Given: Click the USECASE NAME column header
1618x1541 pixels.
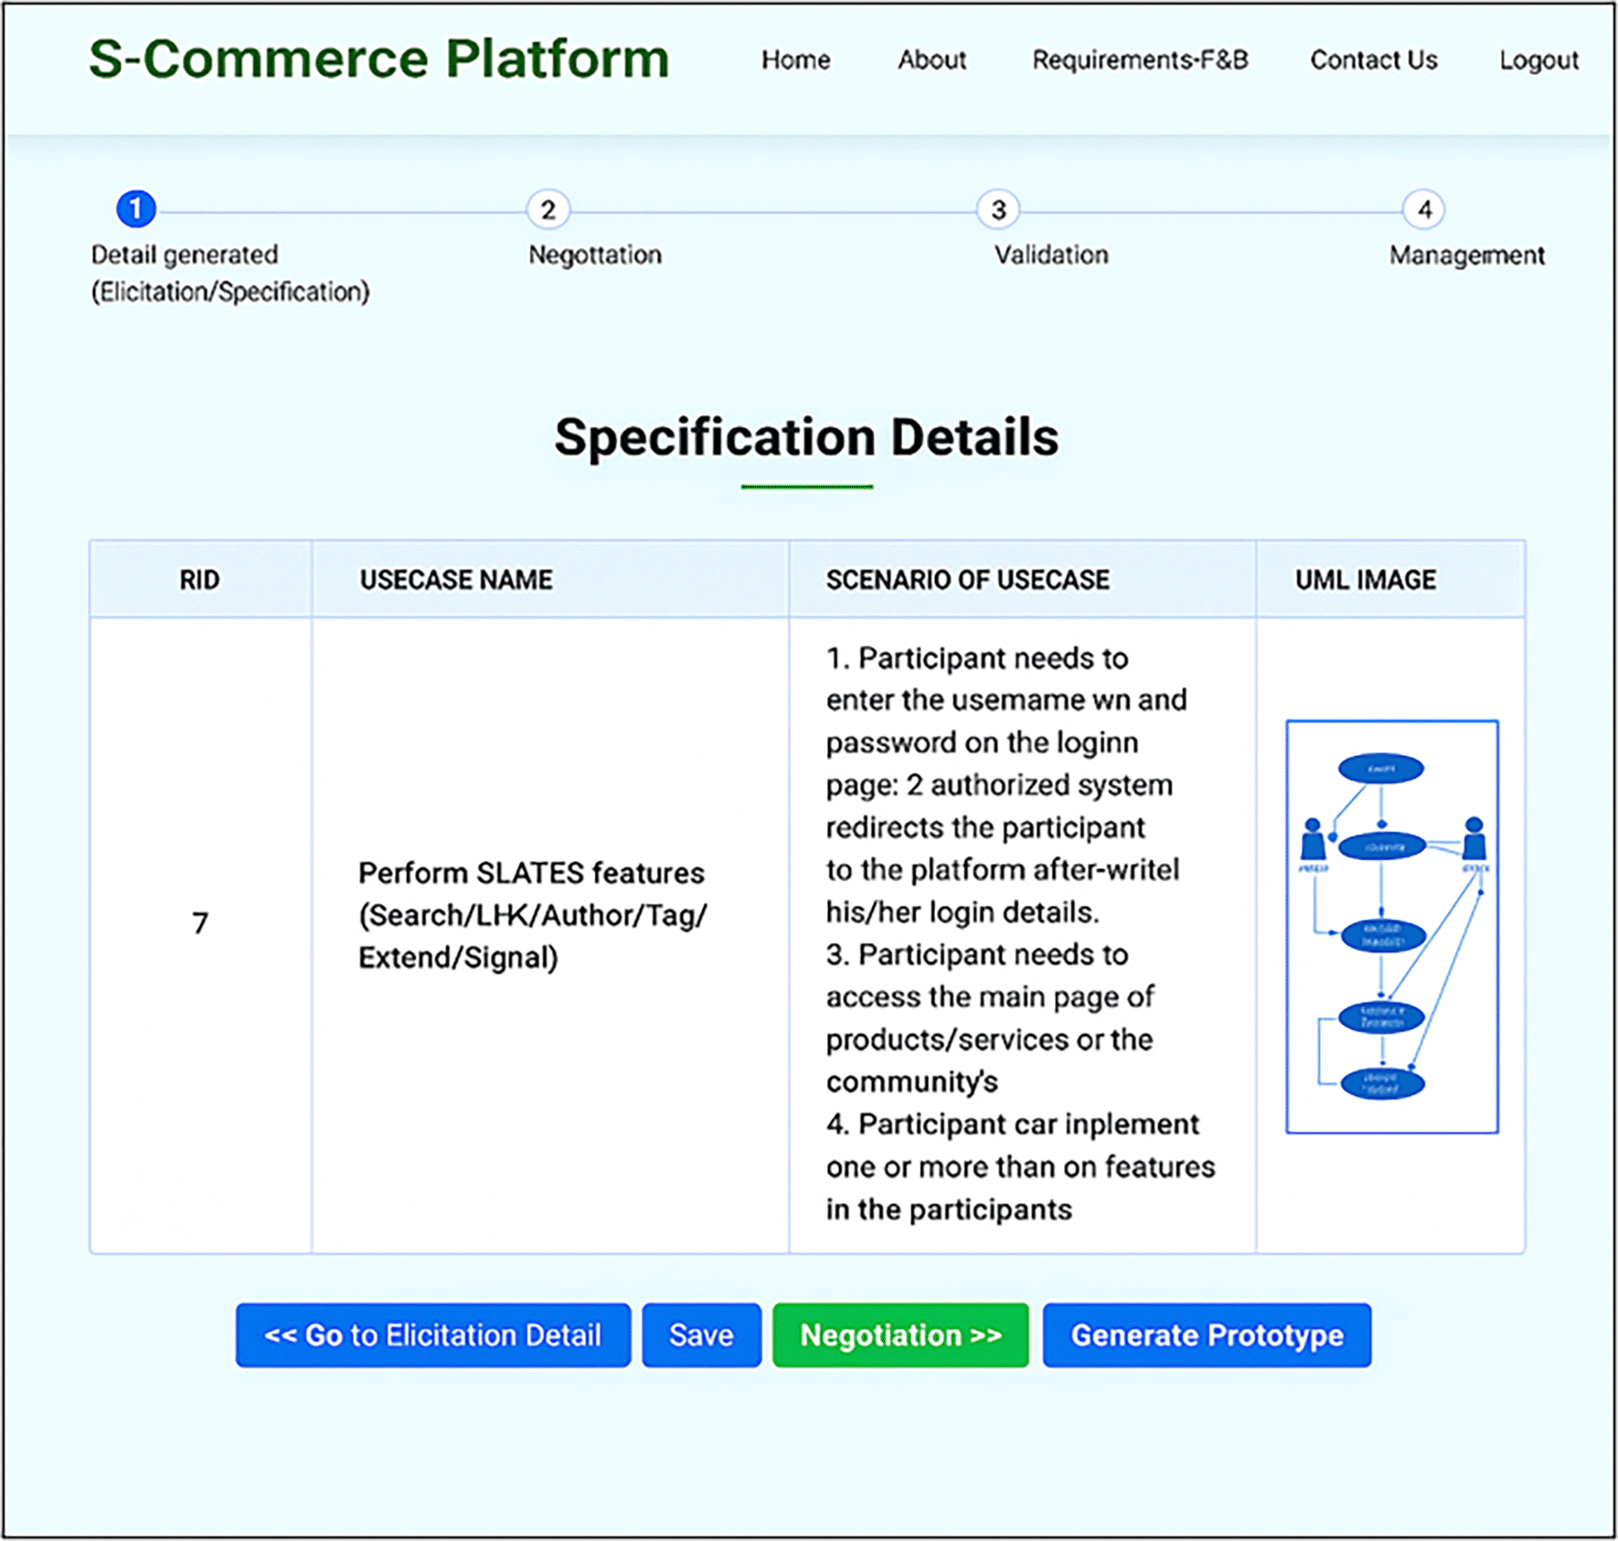Looking at the screenshot, I should [455, 579].
